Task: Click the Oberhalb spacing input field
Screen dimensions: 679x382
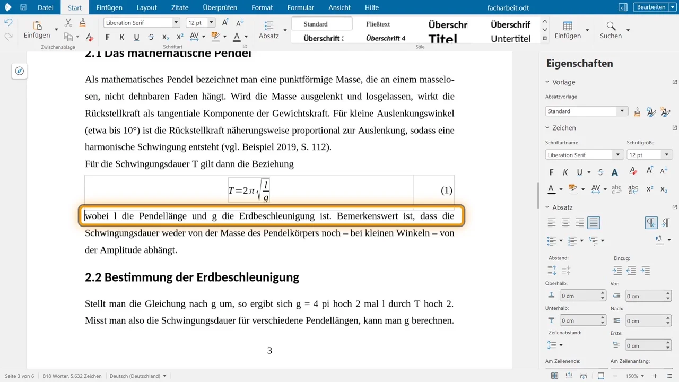Action: coord(580,296)
